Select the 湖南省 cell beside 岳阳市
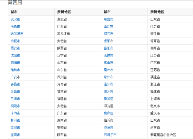The width and height of the screenshot is (193, 139). [x=170, y=48]
